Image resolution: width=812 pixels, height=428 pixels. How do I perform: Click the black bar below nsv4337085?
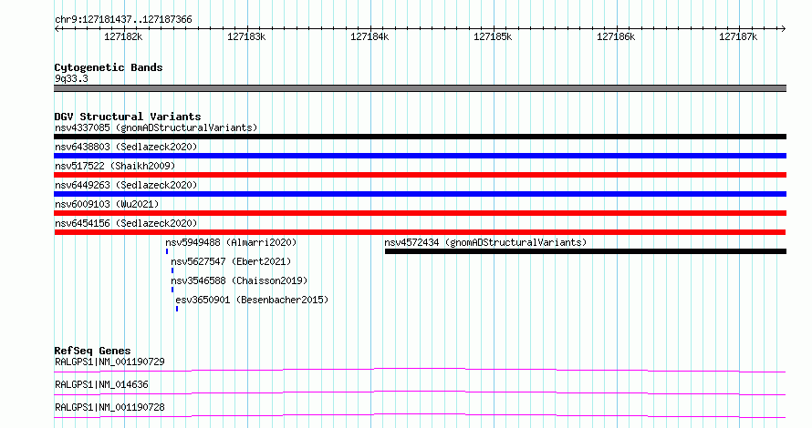pos(420,137)
